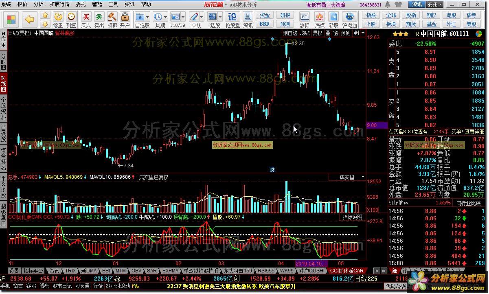Open the 选股 stock screener icon

pyautogui.click(x=212, y=19)
